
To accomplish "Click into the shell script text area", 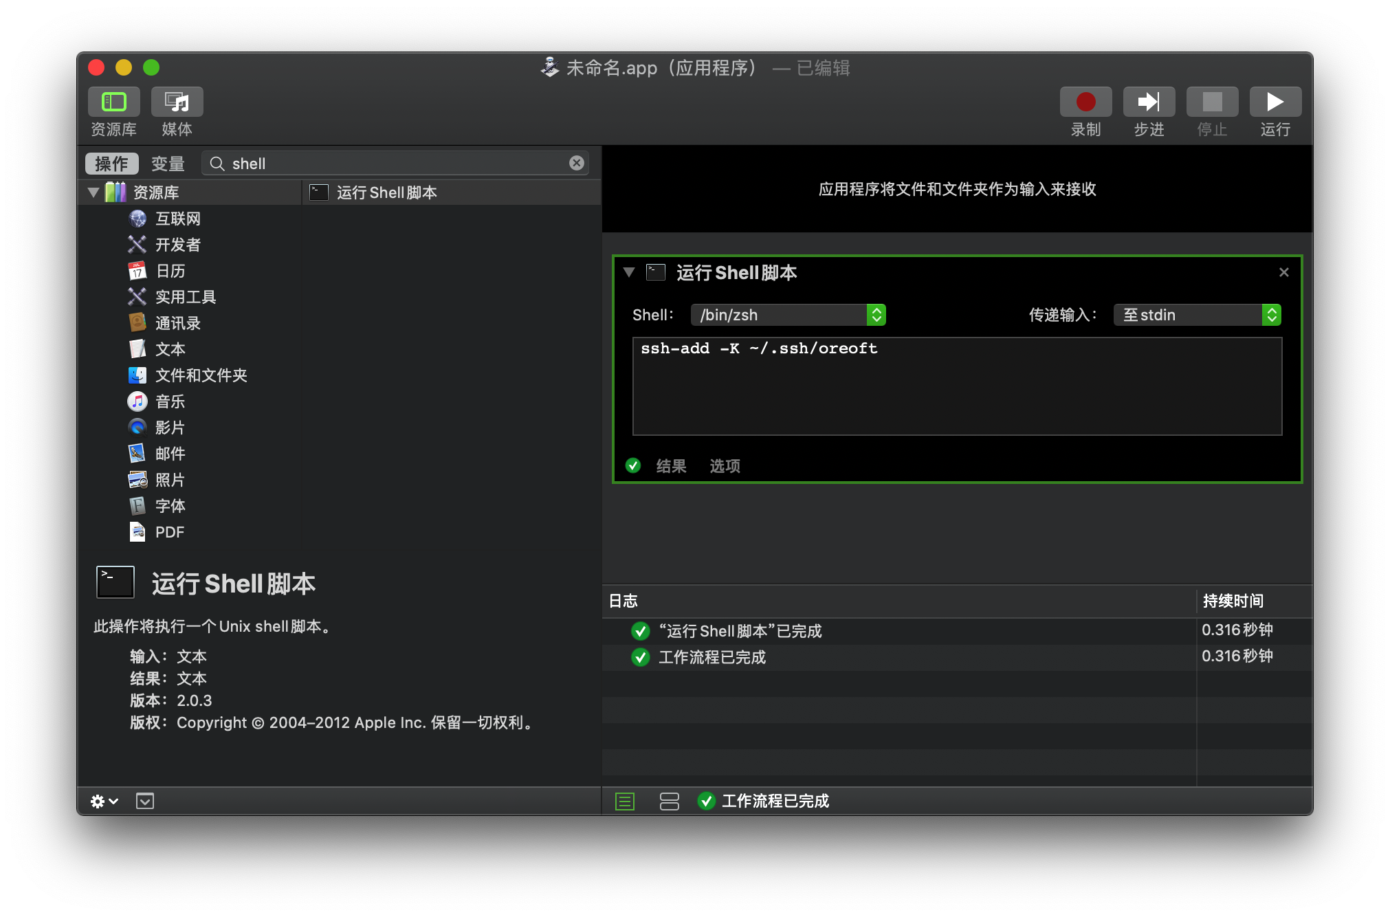I will (x=957, y=386).
